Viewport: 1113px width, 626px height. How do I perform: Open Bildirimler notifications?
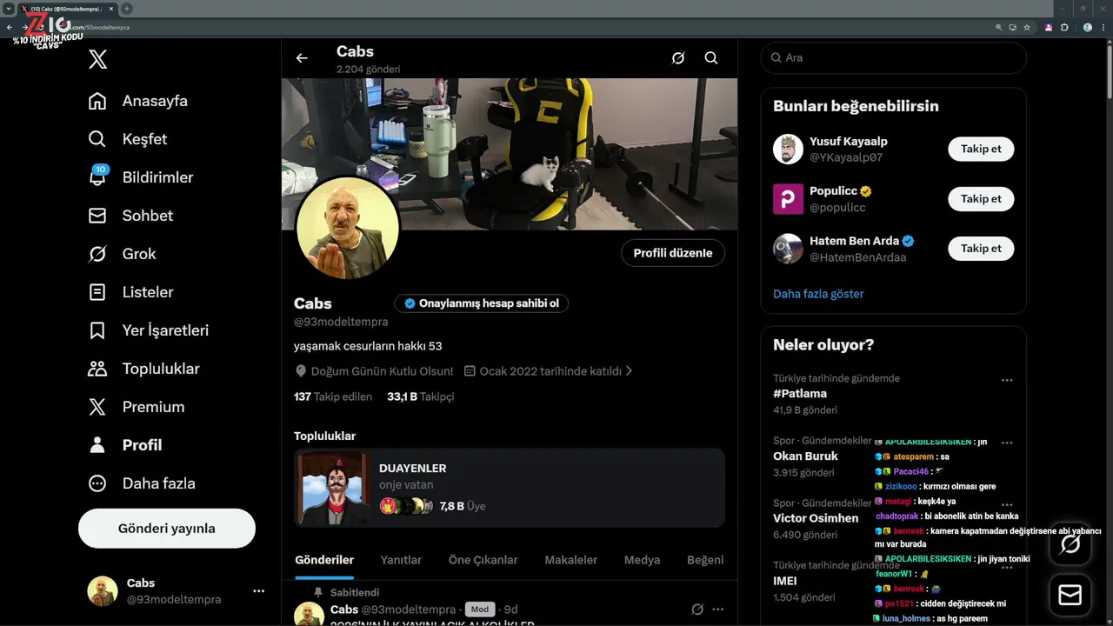pyautogui.click(x=141, y=177)
